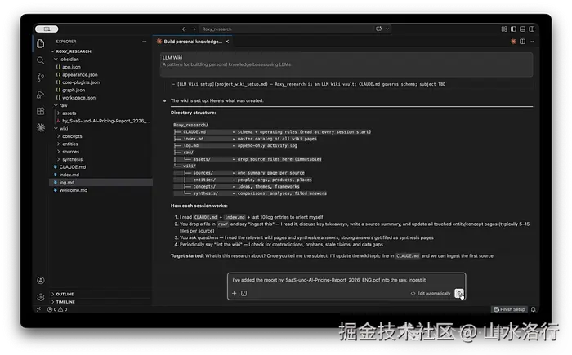Click the Roxy_research command center search box
Image resolution: width=572 pixels, height=355 pixels.
[295, 29]
